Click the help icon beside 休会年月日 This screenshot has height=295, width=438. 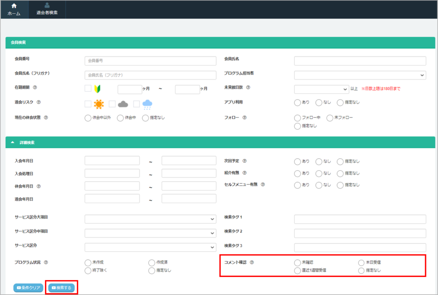click(x=38, y=186)
